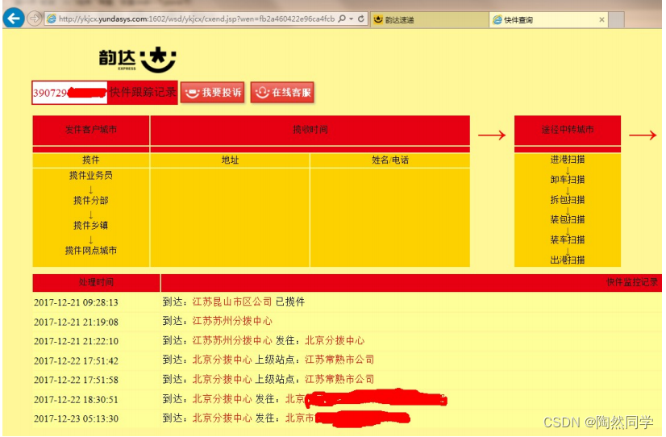Viewport: 666px width, 437px height.
Task: Click the 装车扫描 step
Action: 568,239
